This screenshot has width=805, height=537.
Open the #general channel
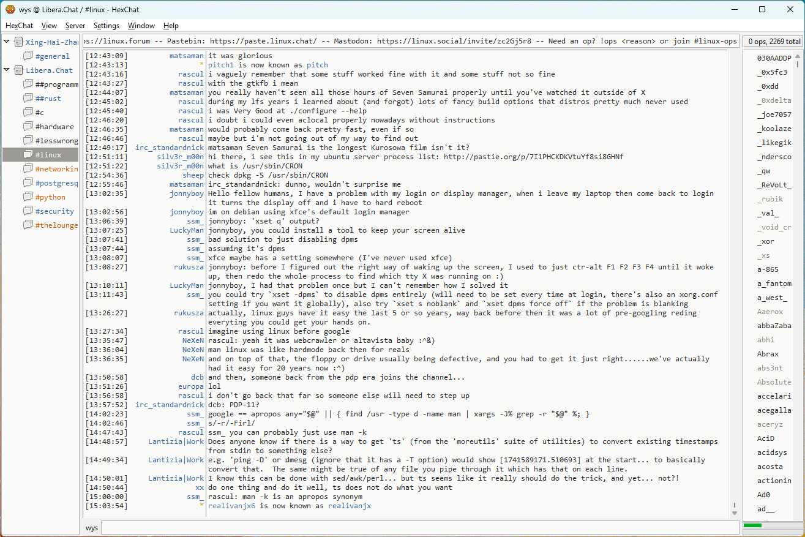click(52, 56)
